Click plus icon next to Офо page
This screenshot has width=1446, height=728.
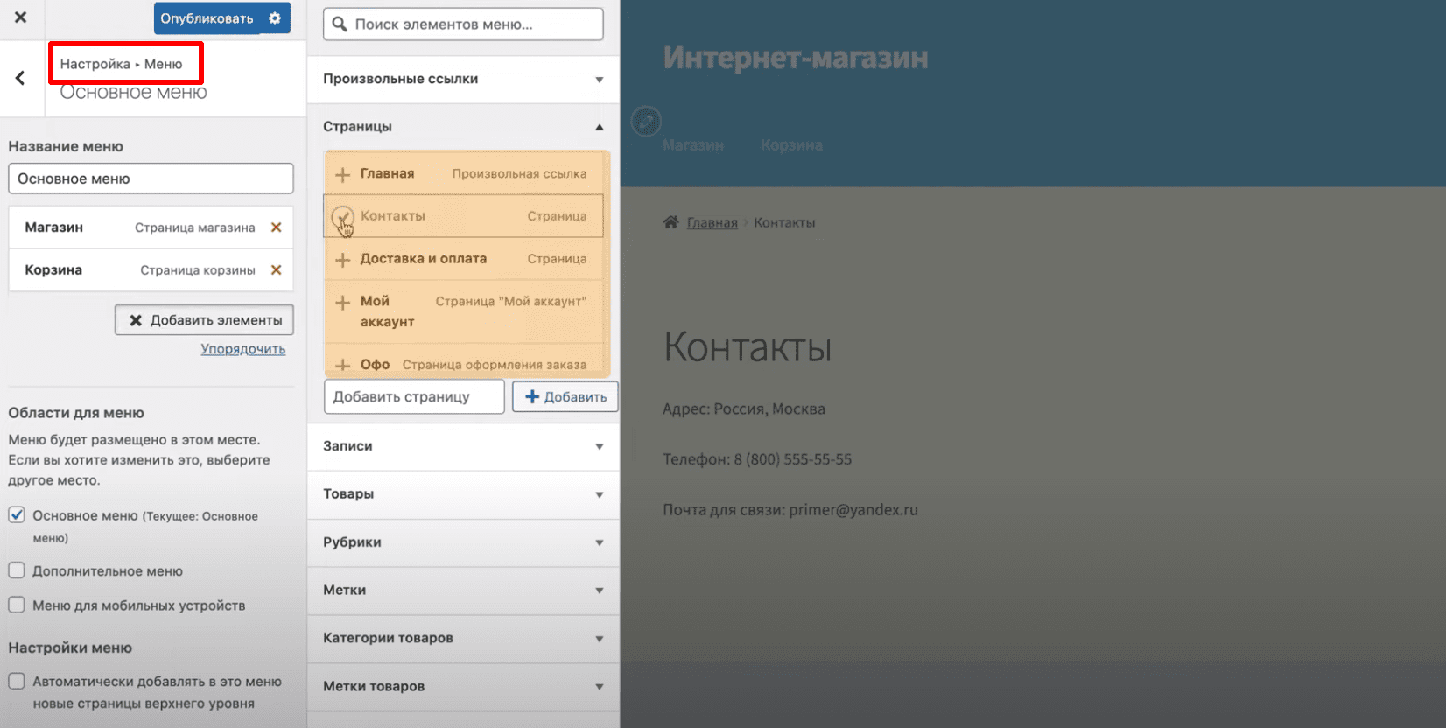point(342,365)
